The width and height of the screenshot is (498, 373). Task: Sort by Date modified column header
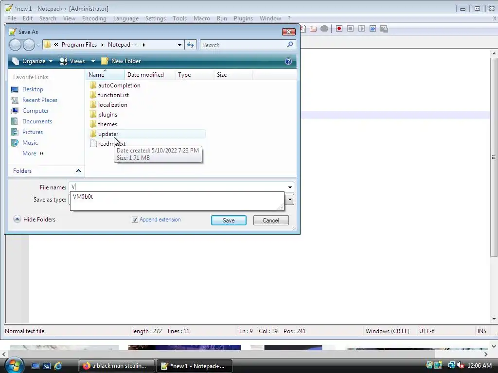(x=150, y=75)
